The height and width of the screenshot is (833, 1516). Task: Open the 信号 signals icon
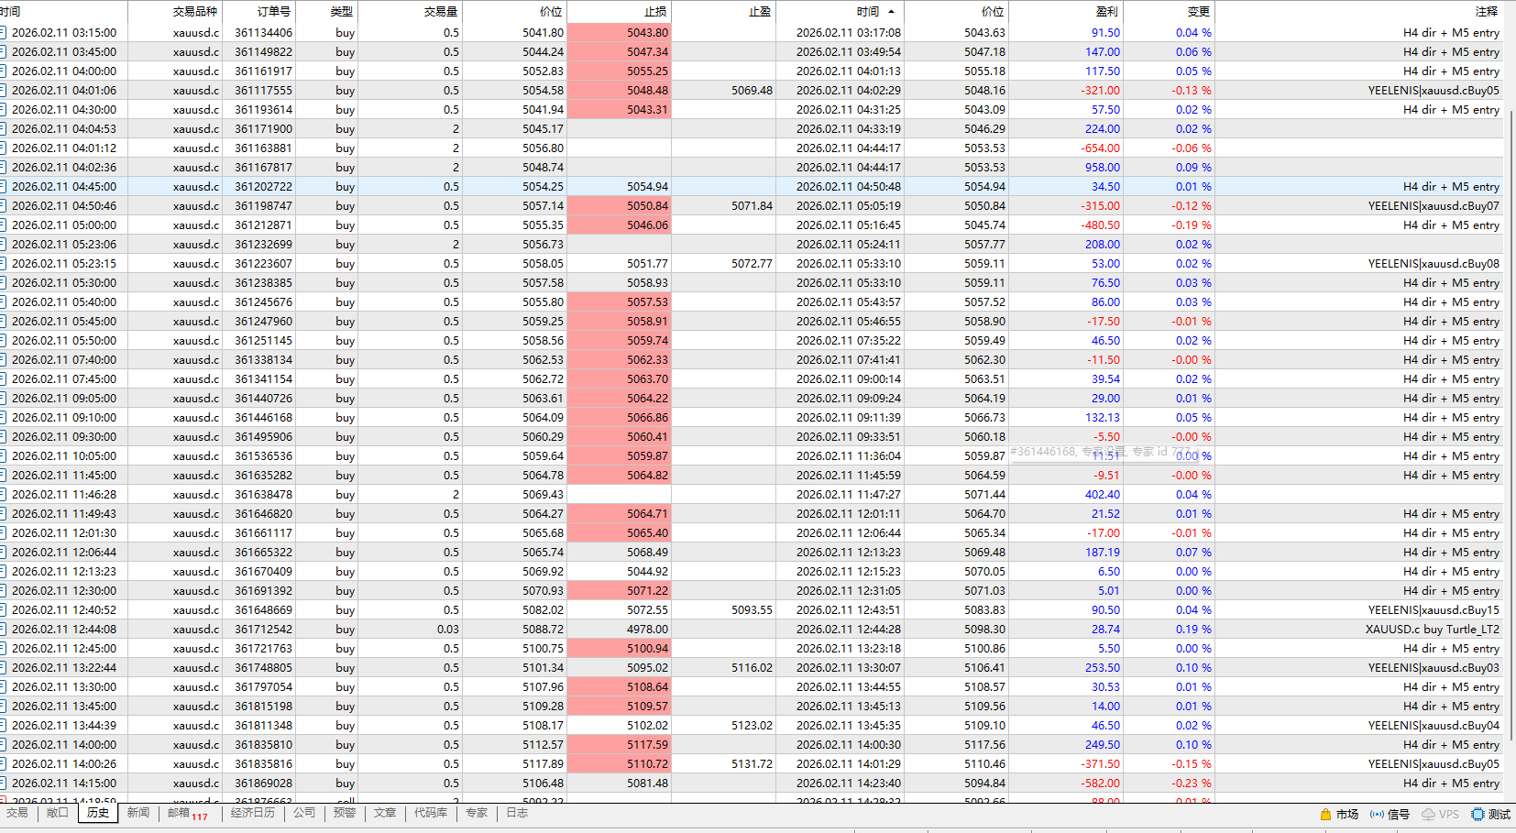(x=1377, y=814)
